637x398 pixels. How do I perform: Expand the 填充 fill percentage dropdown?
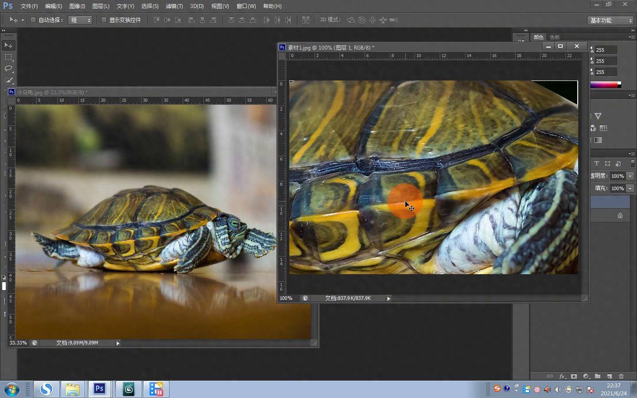click(x=630, y=188)
